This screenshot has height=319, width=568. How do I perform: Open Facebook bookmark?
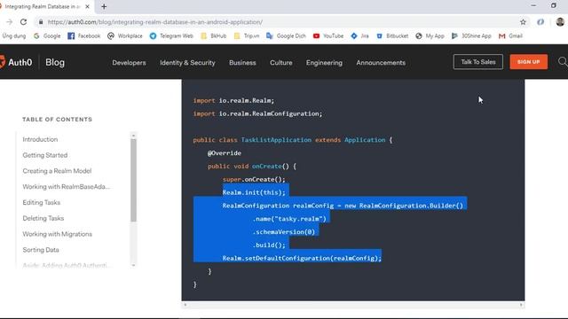pyautogui.click(x=84, y=35)
